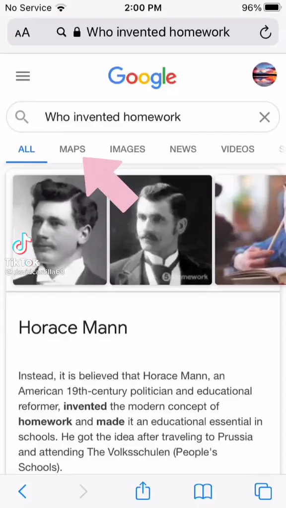The width and height of the screenshot is (286, 508).
Task: Reload the page using the refresh icon
Action: (266, 32)
